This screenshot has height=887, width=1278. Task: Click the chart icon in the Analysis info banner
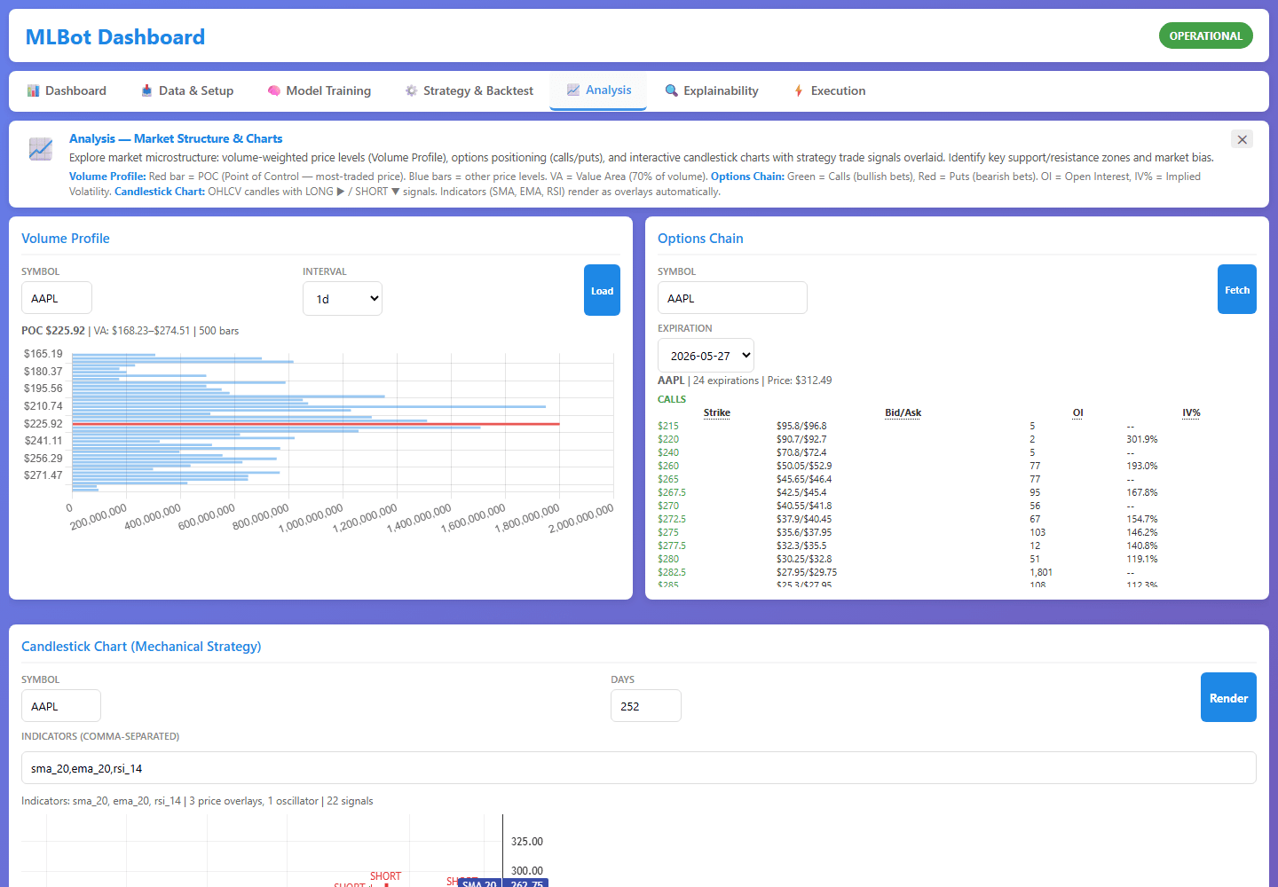[x=40, y=149]
